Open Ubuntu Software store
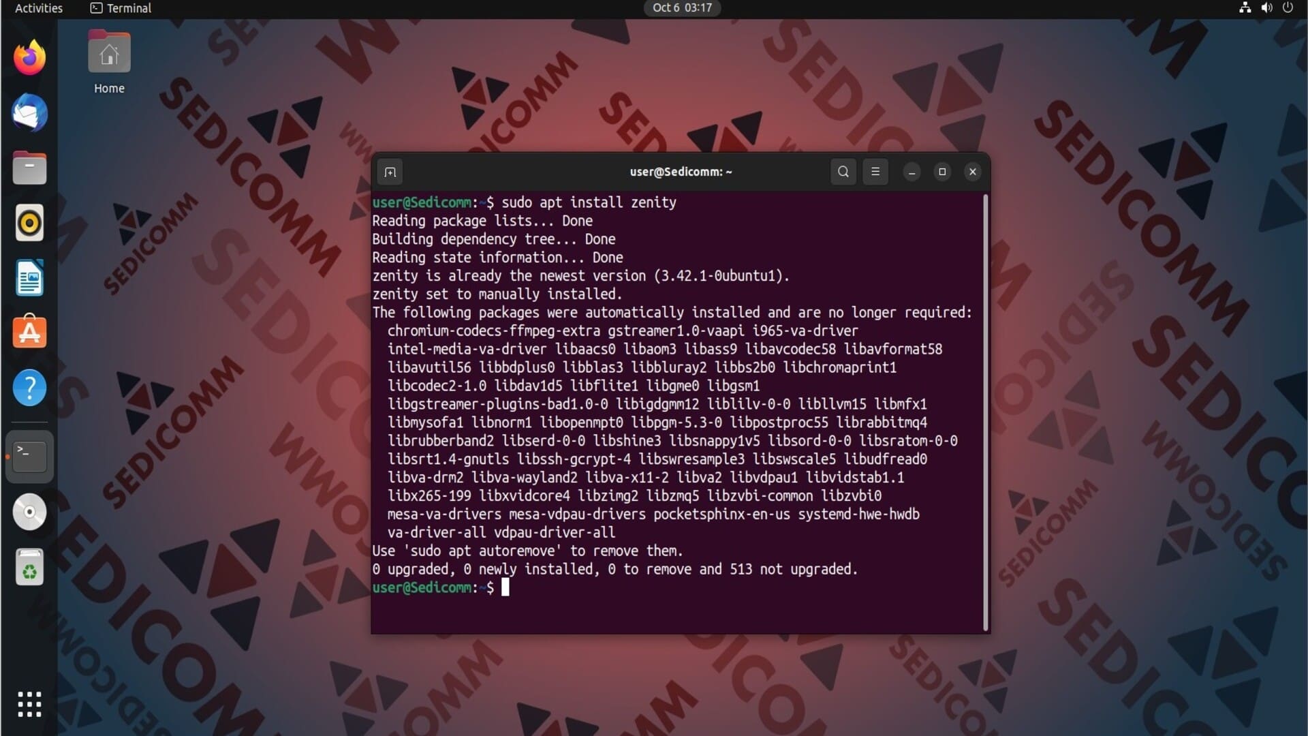 coord(29,333)
